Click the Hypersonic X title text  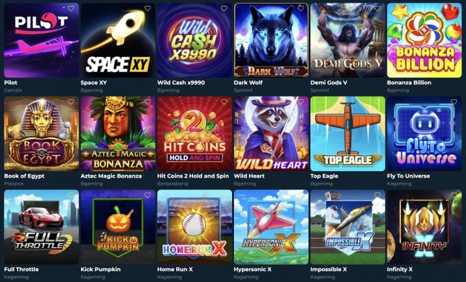tap(252, 269)
